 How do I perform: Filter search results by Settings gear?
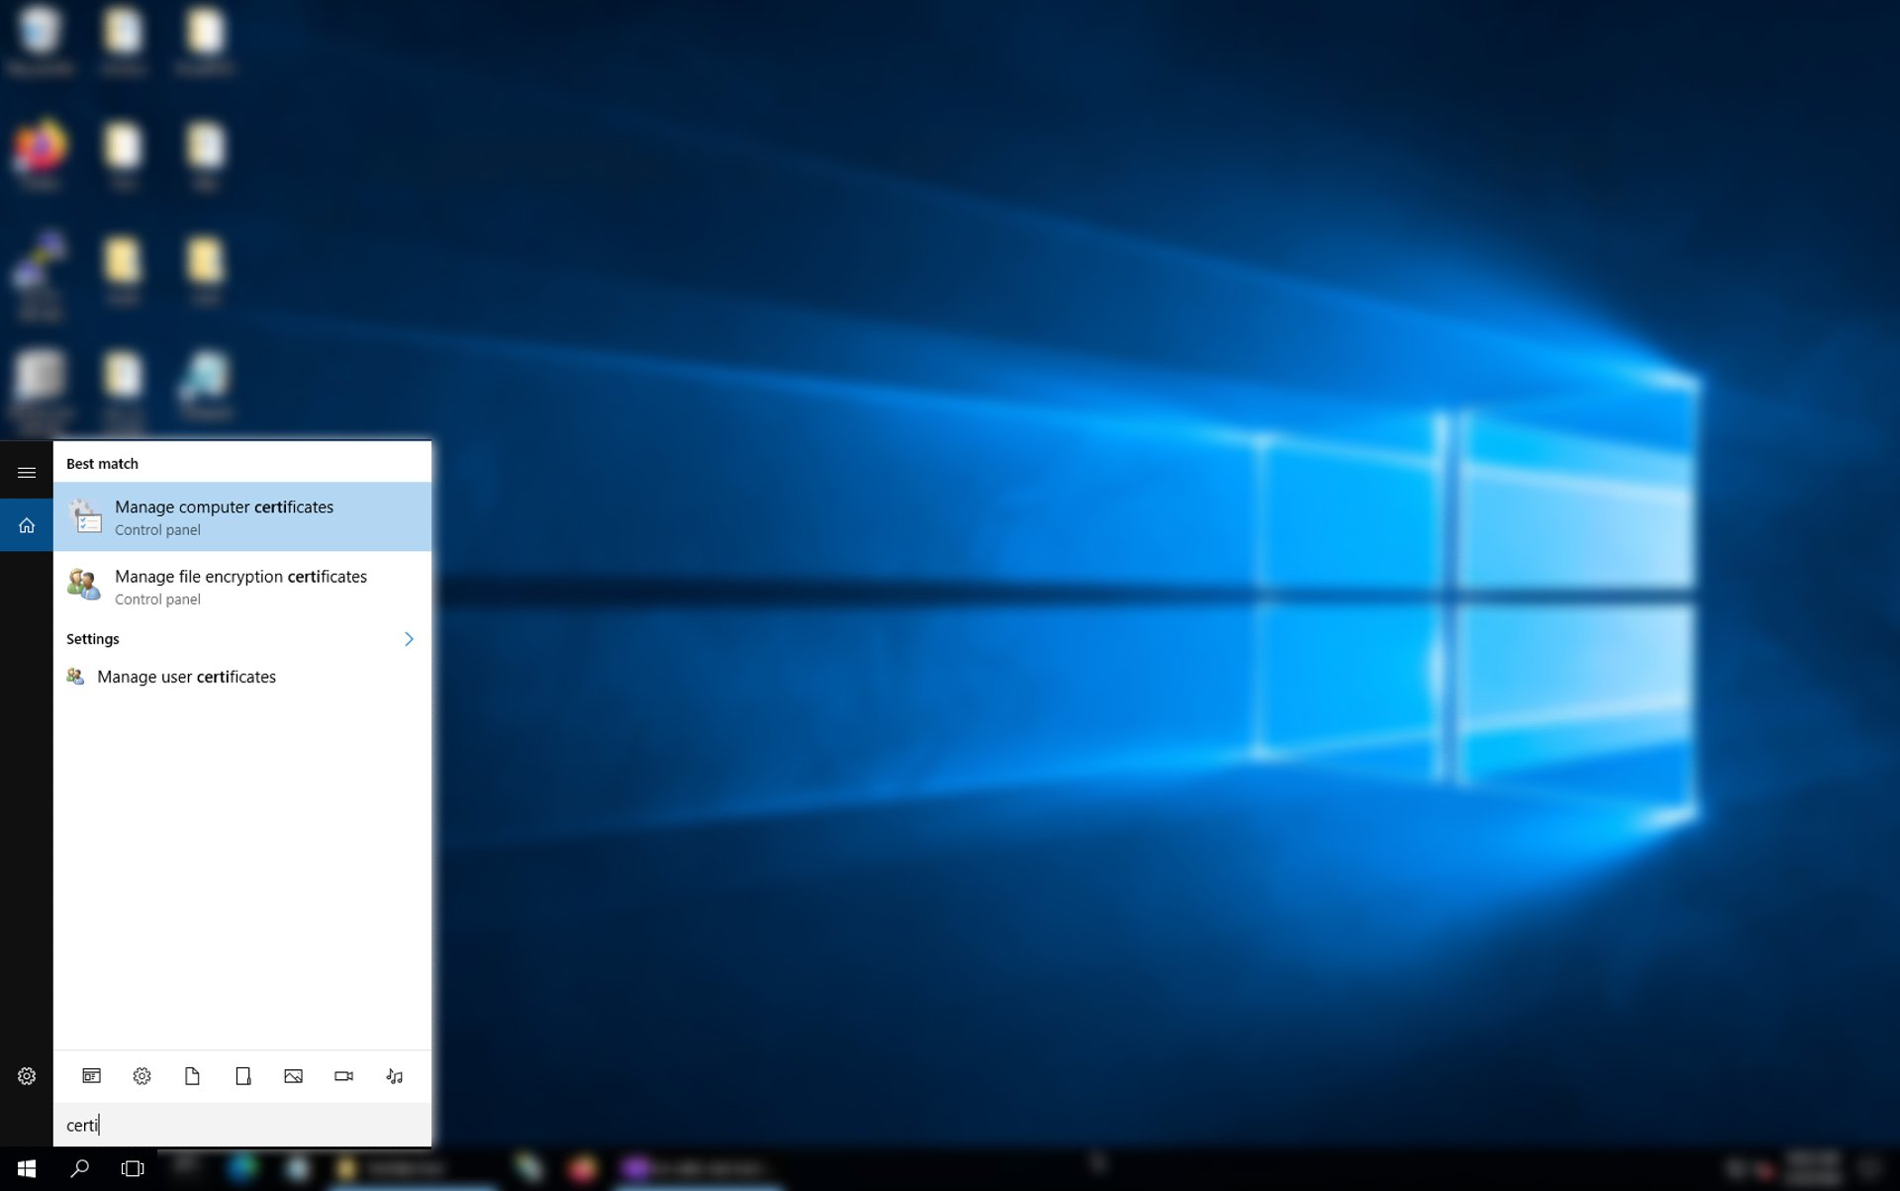point(142,1076)
